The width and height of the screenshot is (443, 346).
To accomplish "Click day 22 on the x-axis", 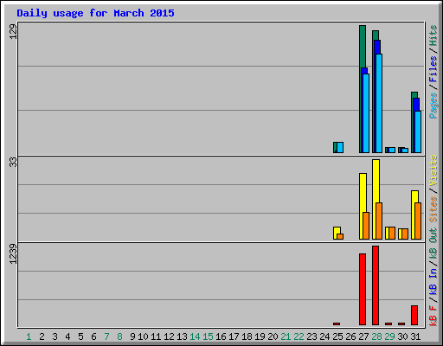I will (x=299, y=336).
